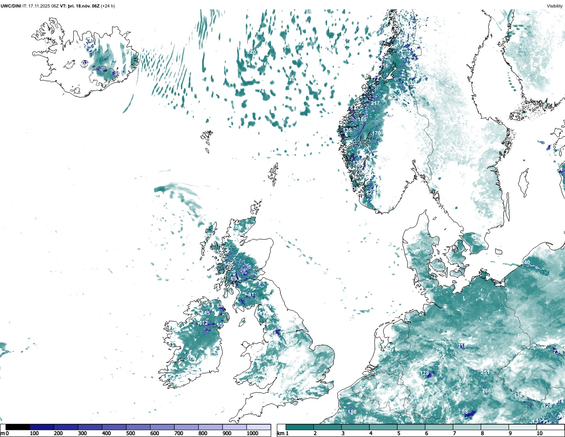Click the '112' value over Ireland
565x437 pixels.
coord(203,324)
